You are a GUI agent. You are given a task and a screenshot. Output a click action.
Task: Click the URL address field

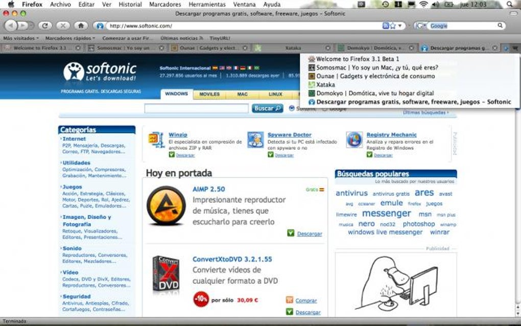coord(244,26)
